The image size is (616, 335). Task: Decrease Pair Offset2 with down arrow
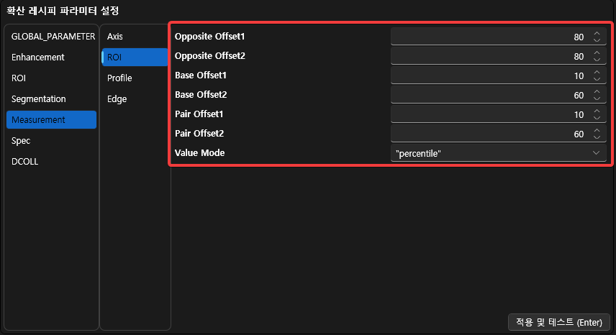[597, 137]
